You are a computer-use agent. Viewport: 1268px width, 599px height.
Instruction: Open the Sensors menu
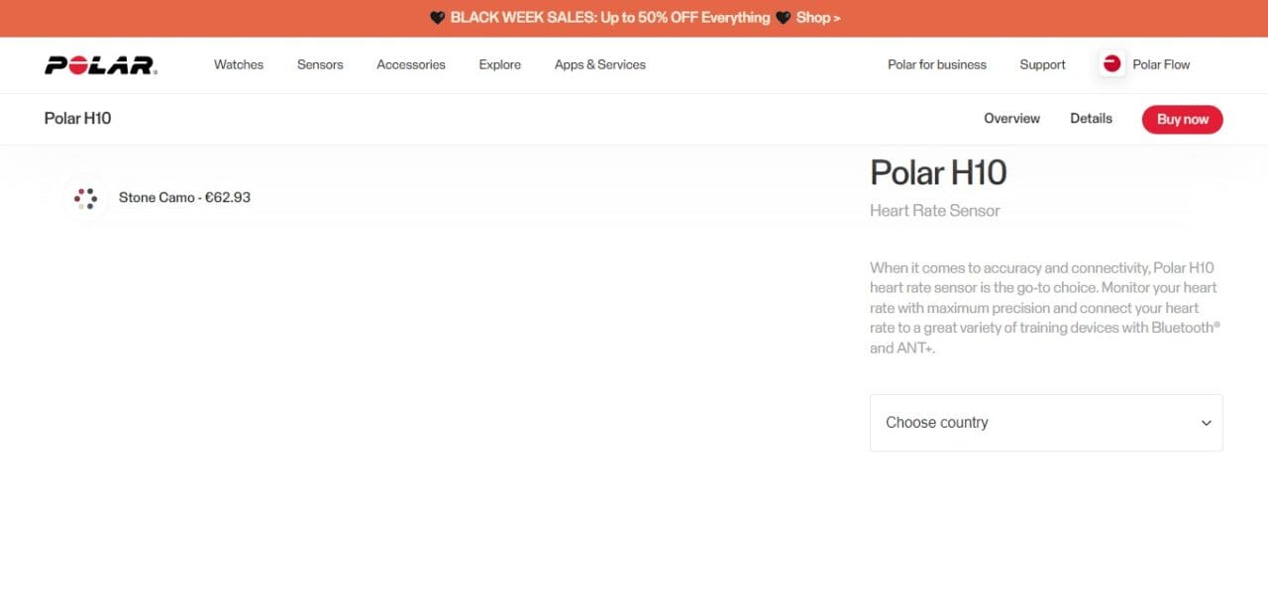[320, 64]
